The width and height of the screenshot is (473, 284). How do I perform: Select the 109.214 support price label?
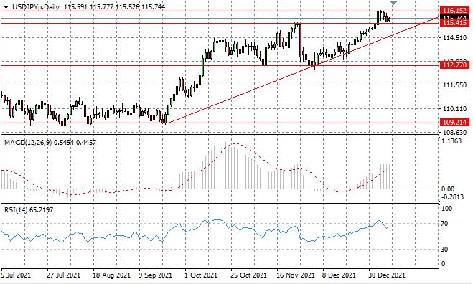pyautogui.click(x=454, y=123)
